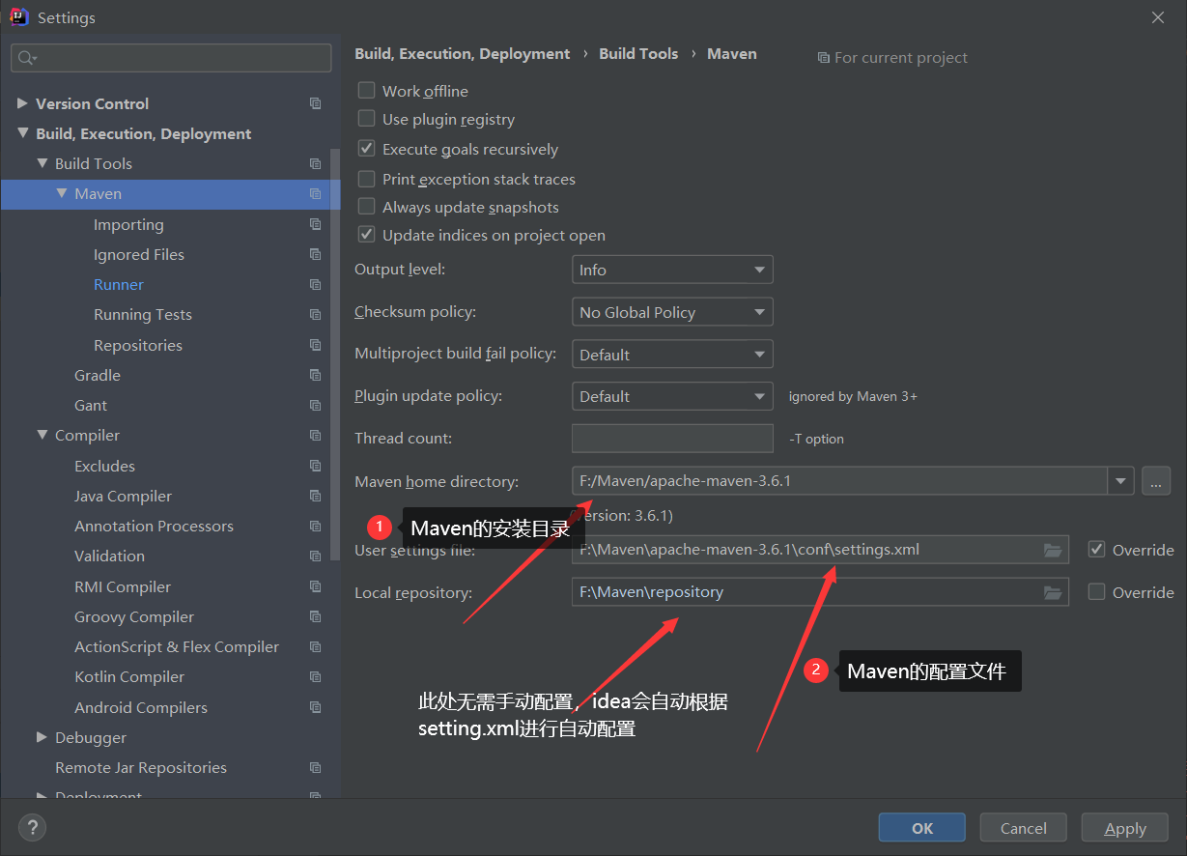
Task: Click the per-project icon beside Kotlin Compiler
Action: [315, 676]
